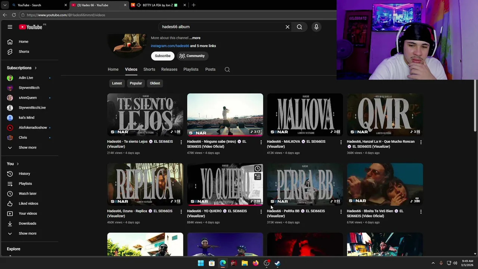This screenshot has height=269, width=478.
Task: Open options menu for MALKOVA video
Action: point(341,142)
